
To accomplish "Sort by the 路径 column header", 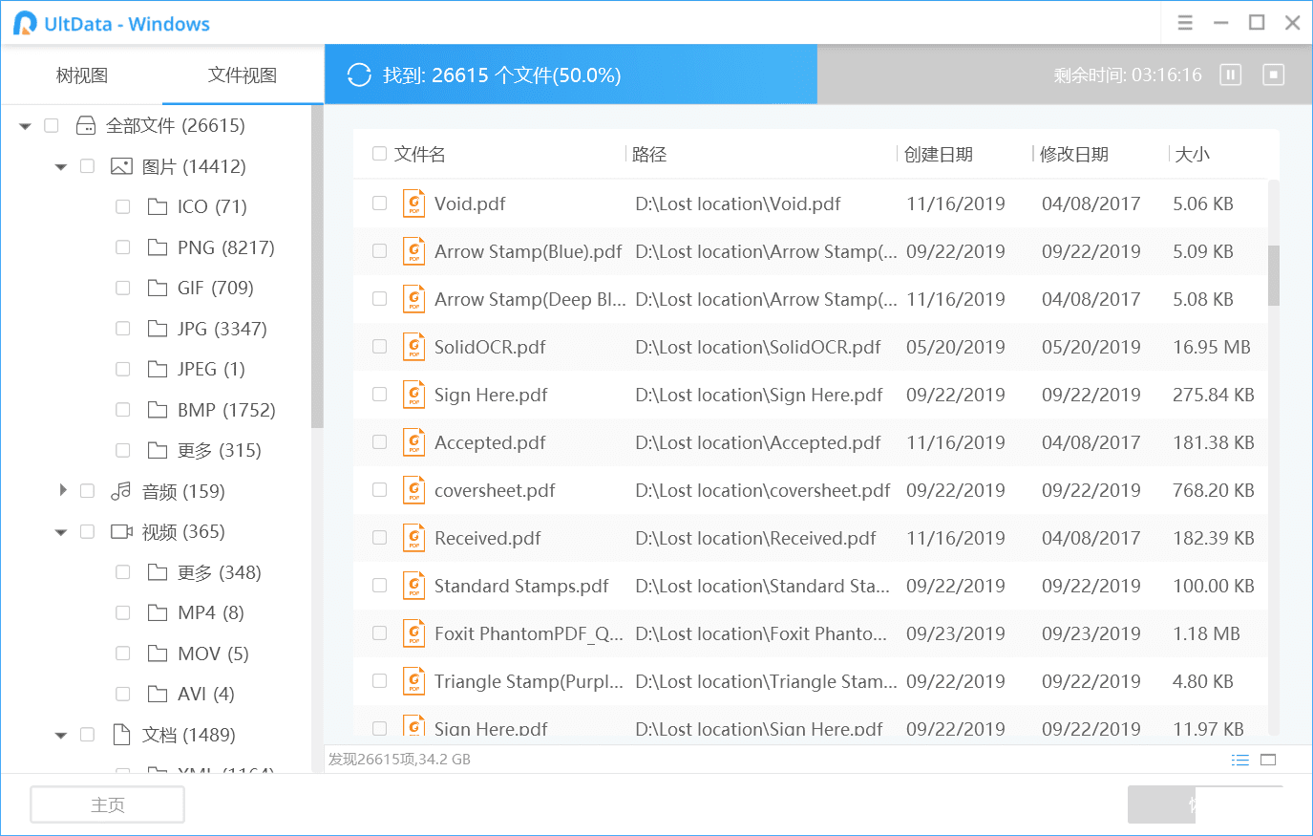I will coord(649,154).
